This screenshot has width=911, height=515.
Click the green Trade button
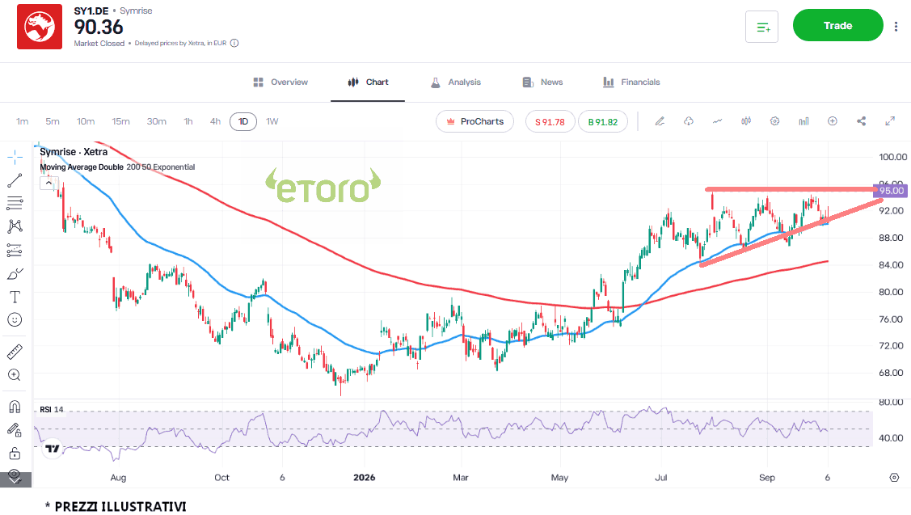coord(837,26)
